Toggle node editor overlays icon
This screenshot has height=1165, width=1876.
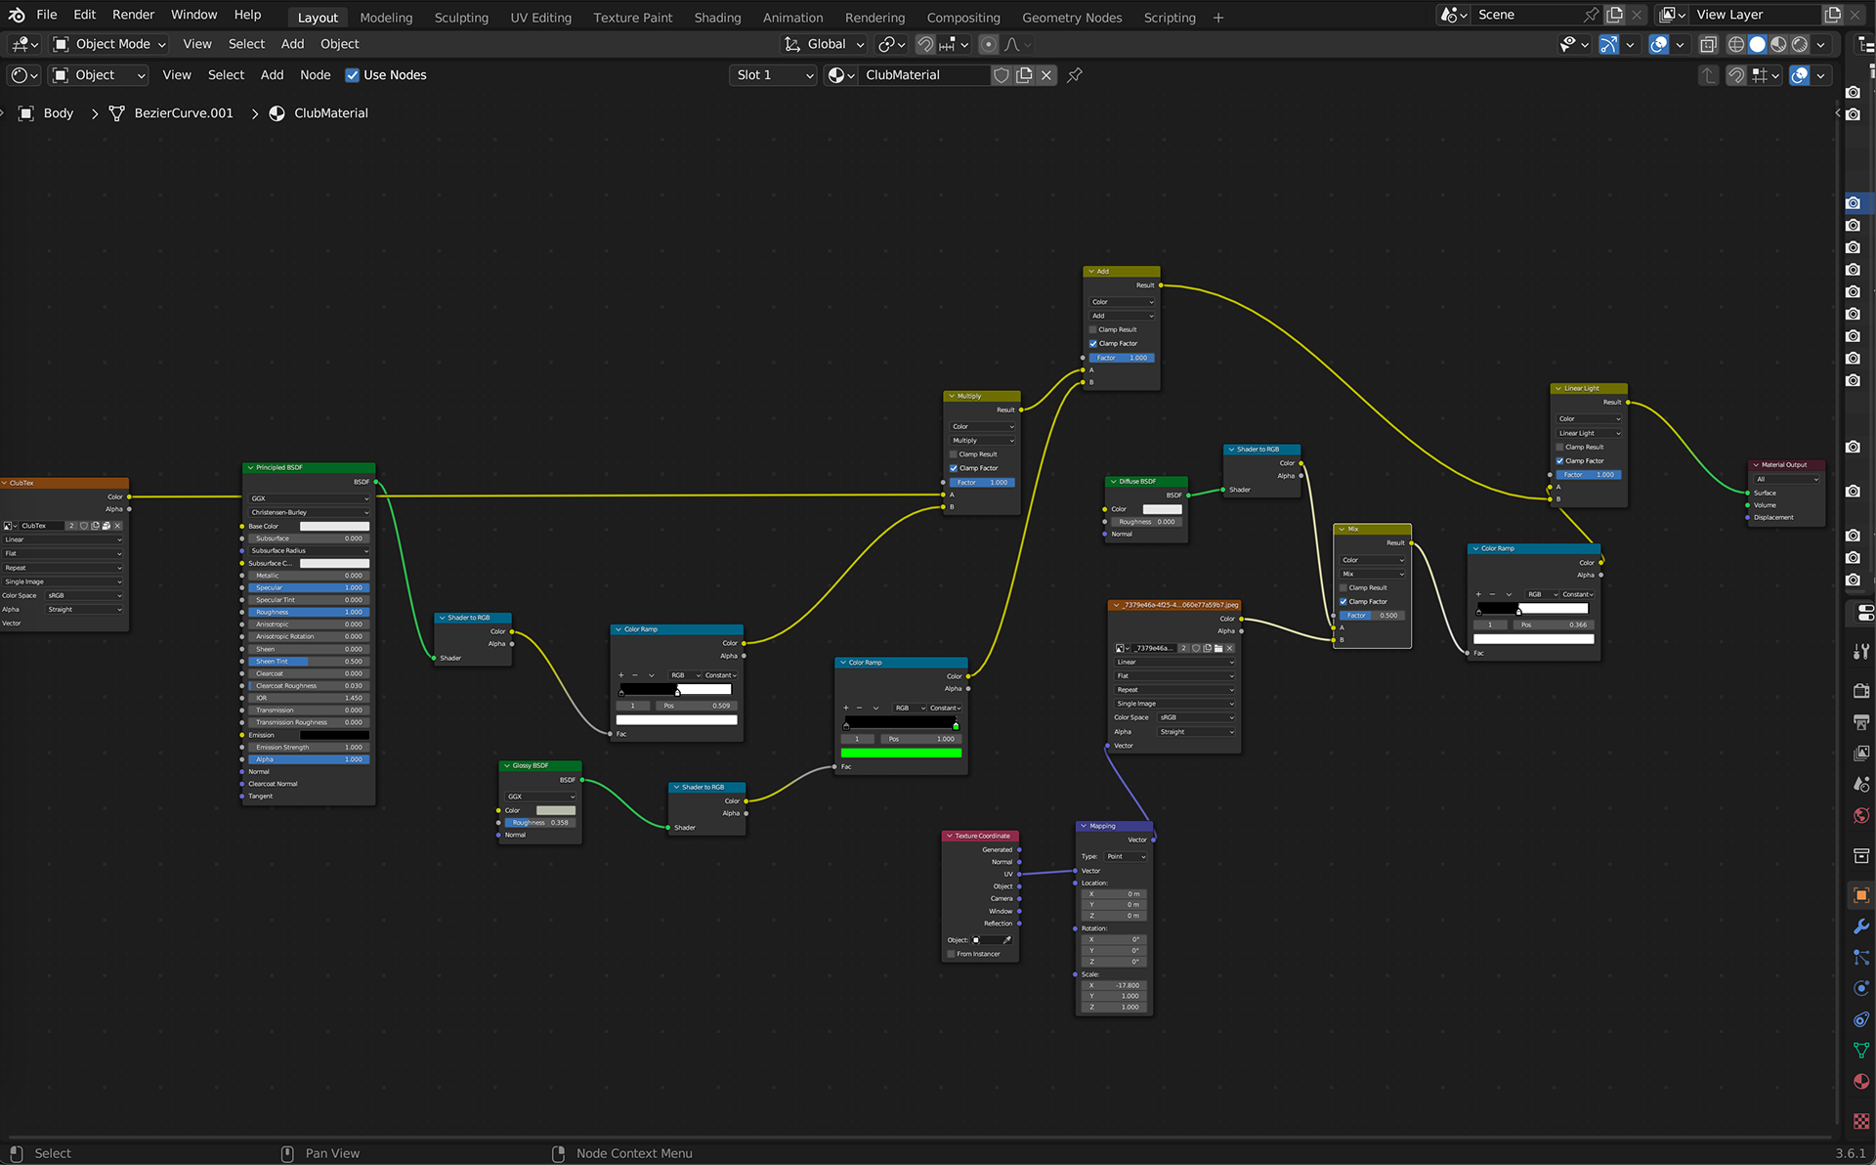pyautogui.click(x=1800, y=75)
